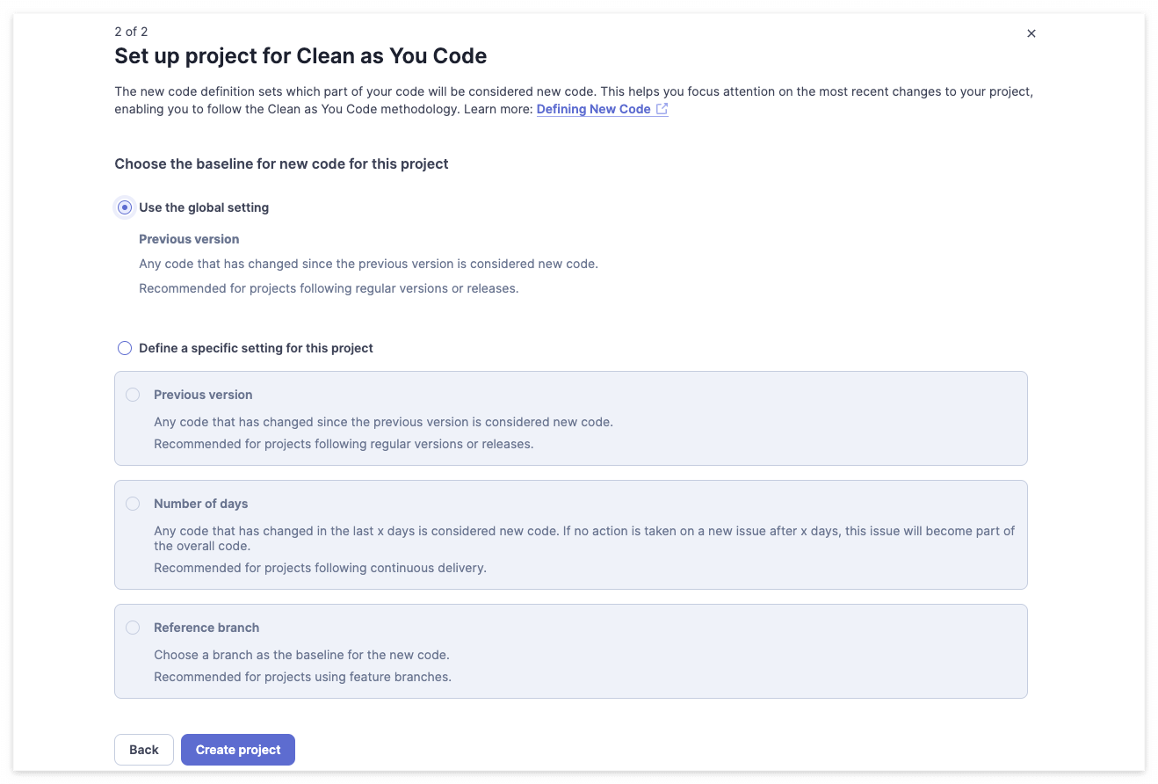The height and width of the screenshot is (784, 1158).
Task: Select the Number of days radio option
Action: pyautogui.click(x=133, y=504)
